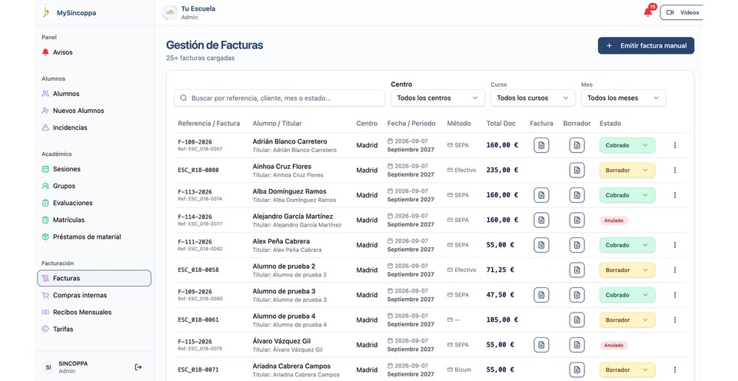738x381 pixels.
Task: Open Sesiones in sidebar
Action: 94,169
